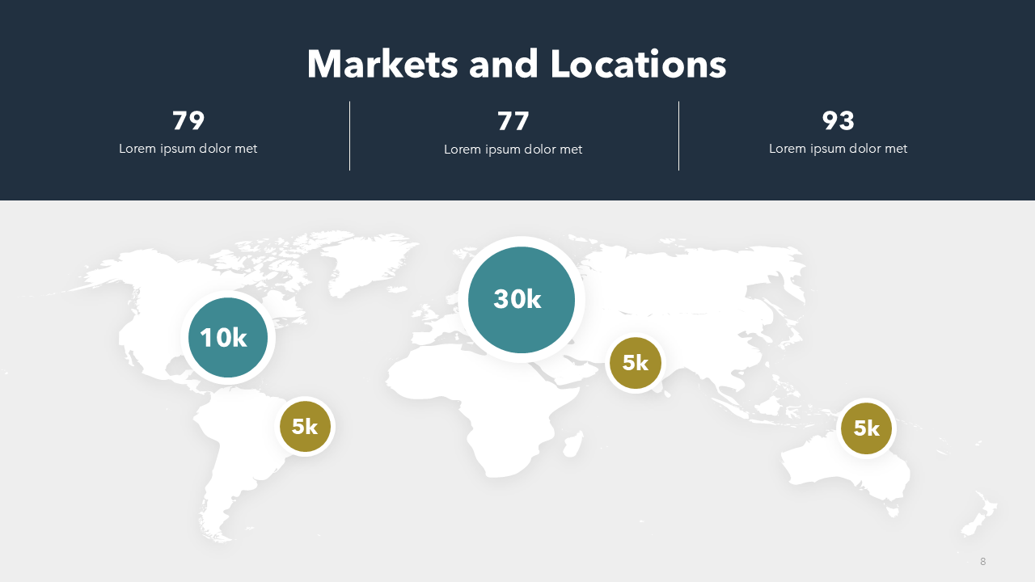Select the Lorem ipsum caption under 79
This screenshot has height=582, width=1035.
[x=188, y=149]
